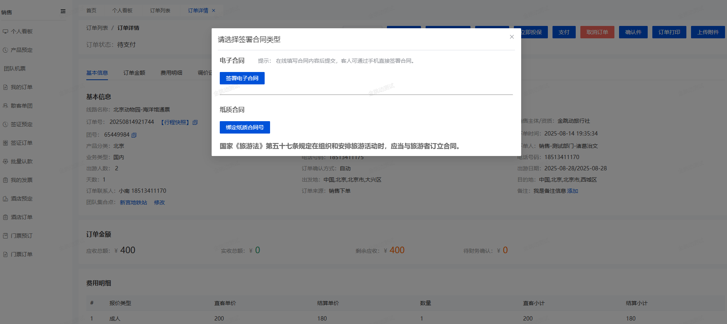The width and height of the screenshot is (727, 324).
Task: Open 散客单团 in the sidebar
Action: [x=22, y=106]
